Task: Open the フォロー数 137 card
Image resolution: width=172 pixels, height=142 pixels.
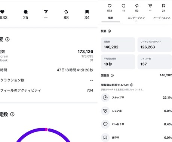Action: (154, 62)
